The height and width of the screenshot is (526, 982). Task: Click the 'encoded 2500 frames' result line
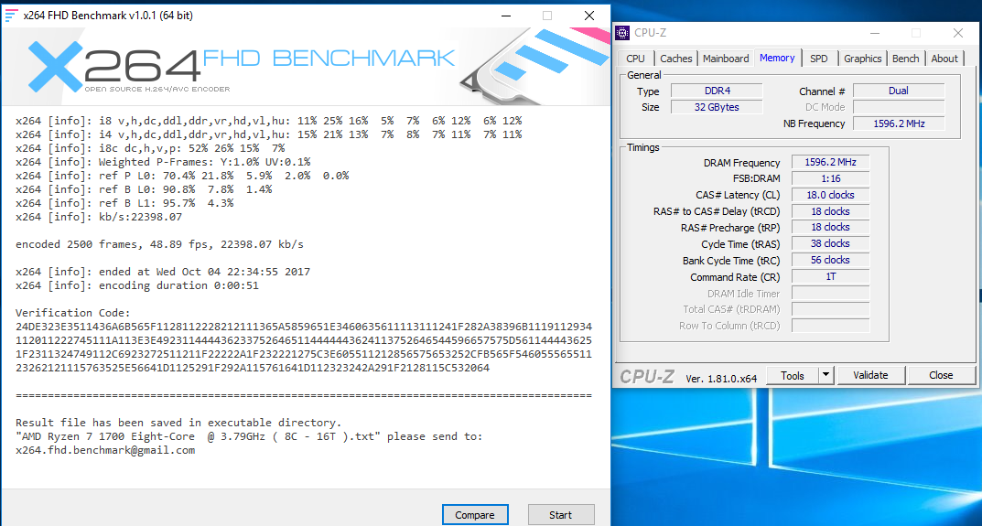[159, 244]
